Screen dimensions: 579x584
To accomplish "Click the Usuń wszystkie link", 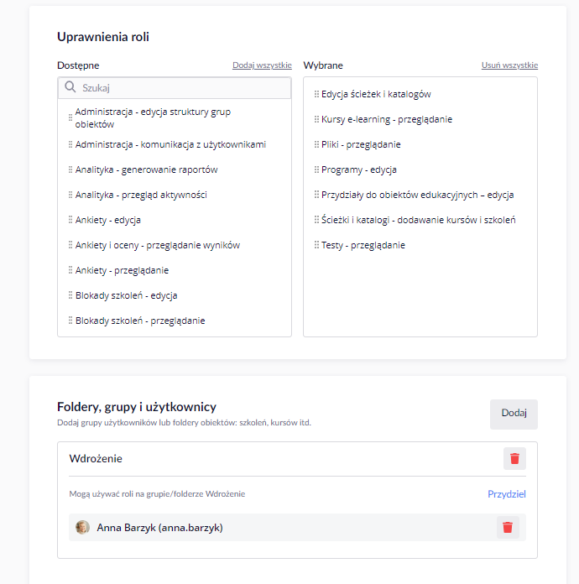I will point(509,65).
